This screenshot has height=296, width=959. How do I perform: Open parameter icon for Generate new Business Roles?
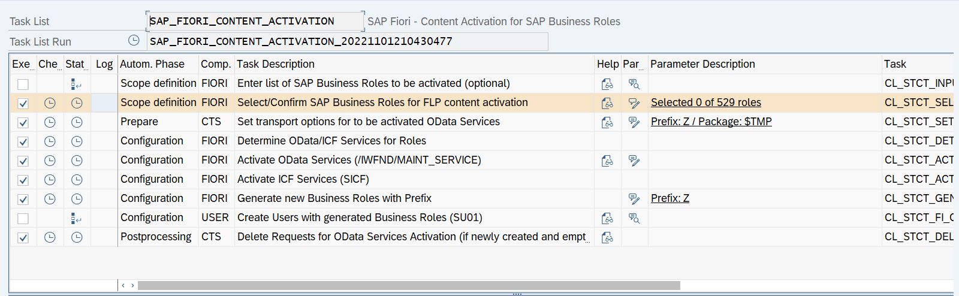(x=634, y=199)
